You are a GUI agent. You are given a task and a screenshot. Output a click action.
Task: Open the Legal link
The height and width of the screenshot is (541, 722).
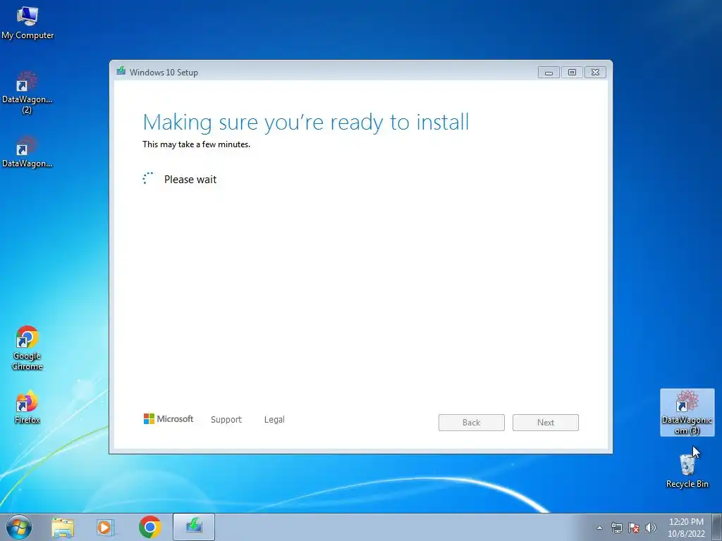click(274, 420)
